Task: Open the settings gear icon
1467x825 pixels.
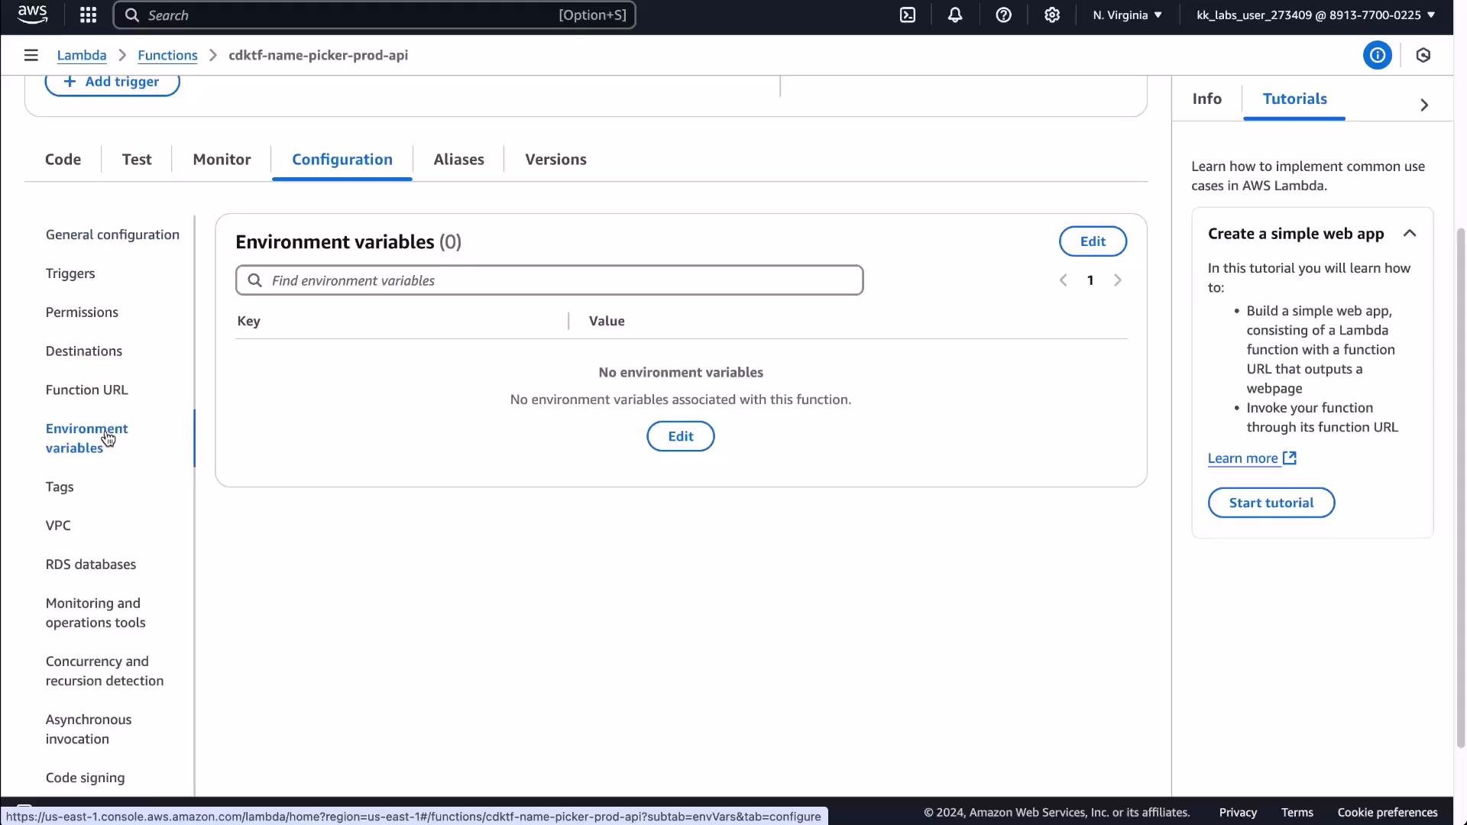Action: tap(1052, 15)
